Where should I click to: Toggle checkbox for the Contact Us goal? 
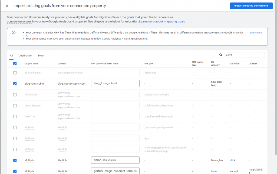(15, 95)
